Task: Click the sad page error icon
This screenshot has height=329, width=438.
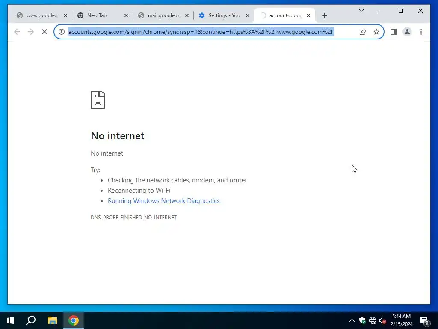Action: [98, 100]
